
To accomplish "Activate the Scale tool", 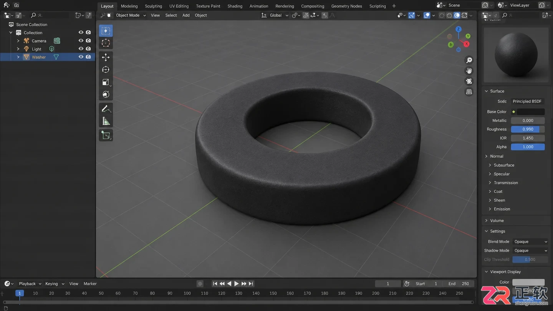I will (106, 82).
